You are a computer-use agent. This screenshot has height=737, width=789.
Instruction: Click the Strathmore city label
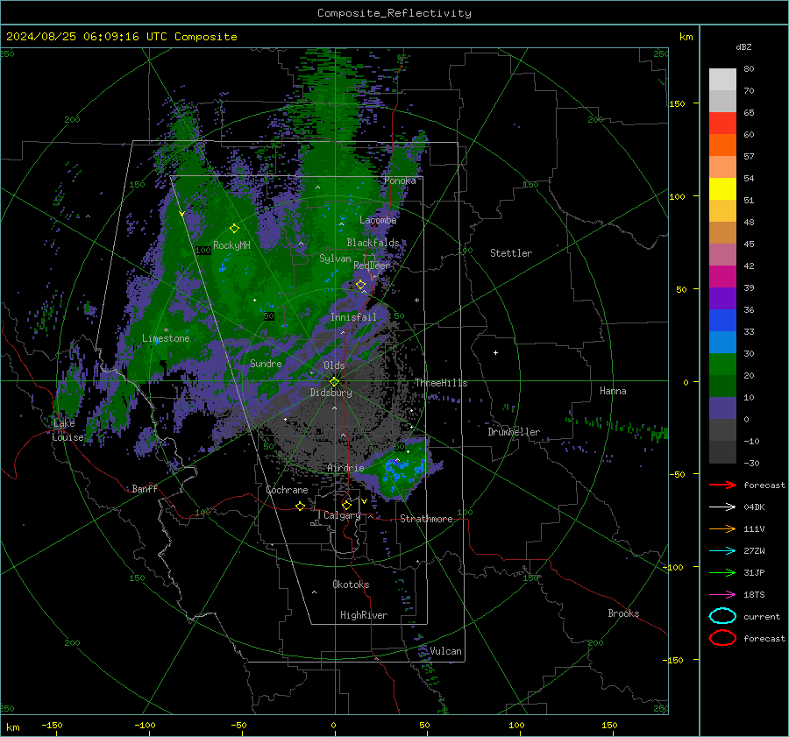point(426,519)
